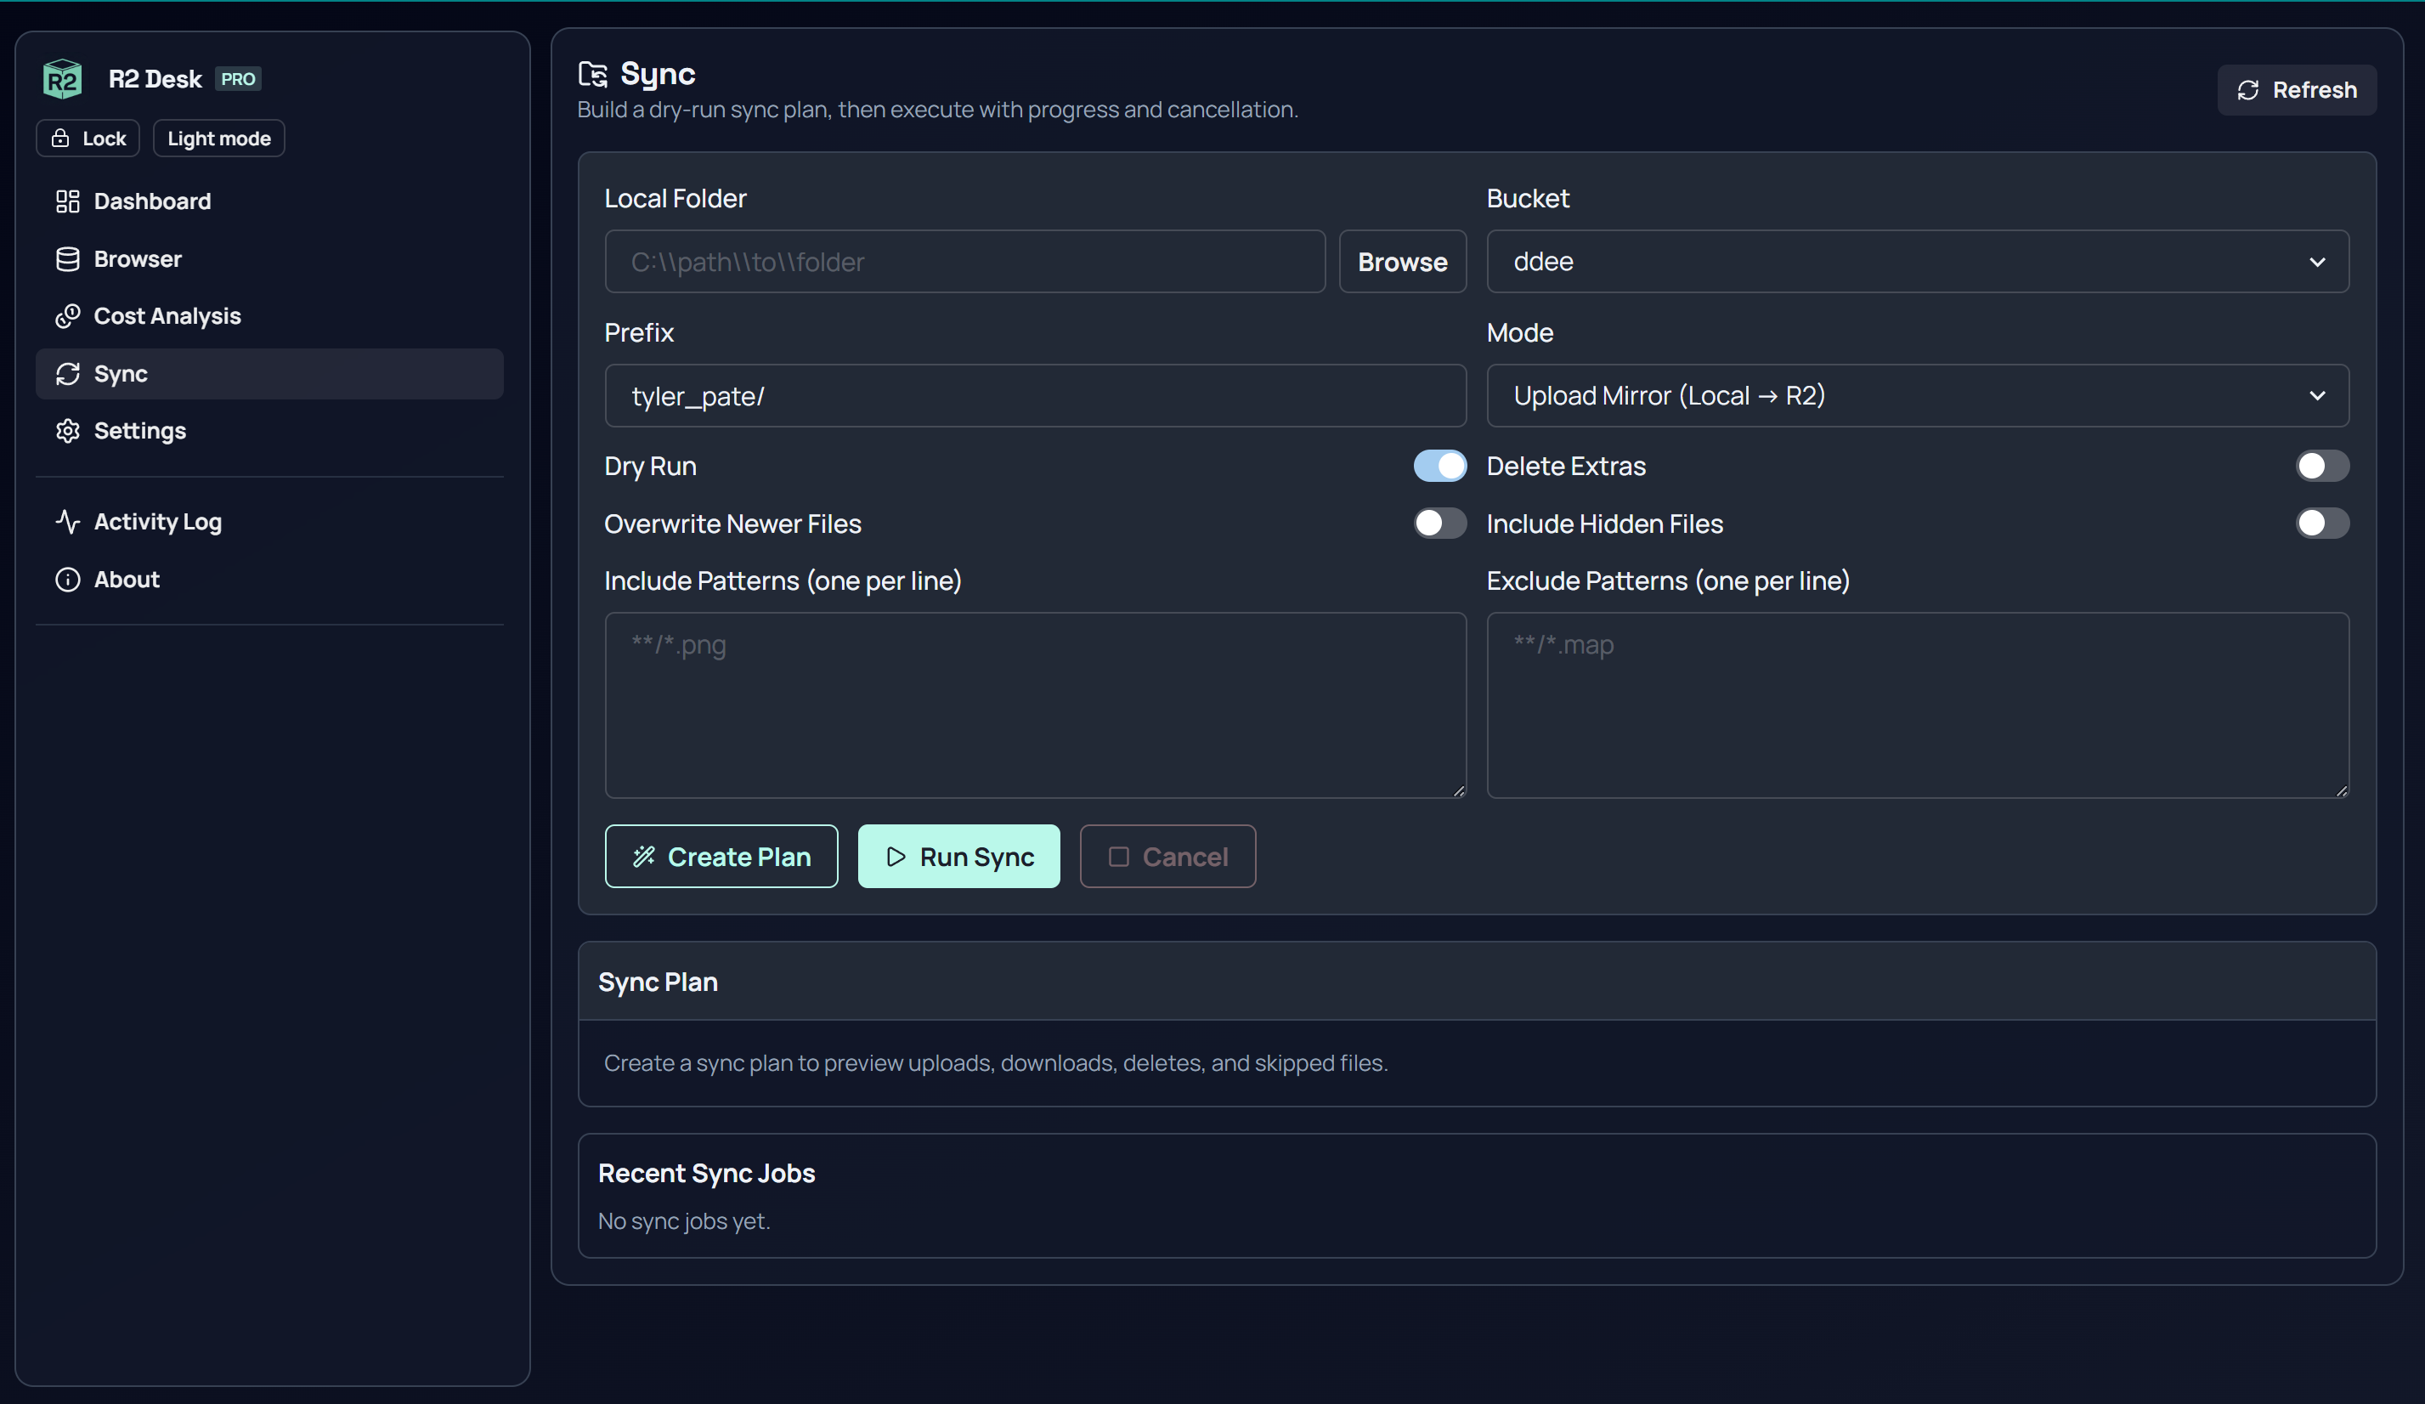Viewport: 2425px width, 1404px height.
Task: Select the Settings gear icon
Action: pos(67,431)
